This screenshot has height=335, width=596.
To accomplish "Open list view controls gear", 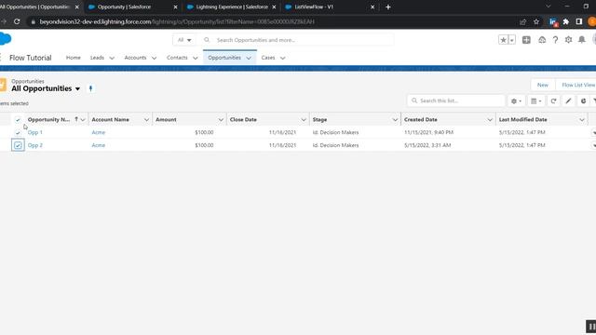I will [516, 101].
